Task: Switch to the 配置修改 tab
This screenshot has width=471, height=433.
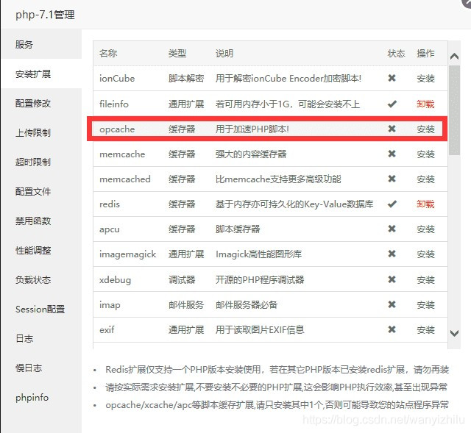Action: click(x=33, y=103)
